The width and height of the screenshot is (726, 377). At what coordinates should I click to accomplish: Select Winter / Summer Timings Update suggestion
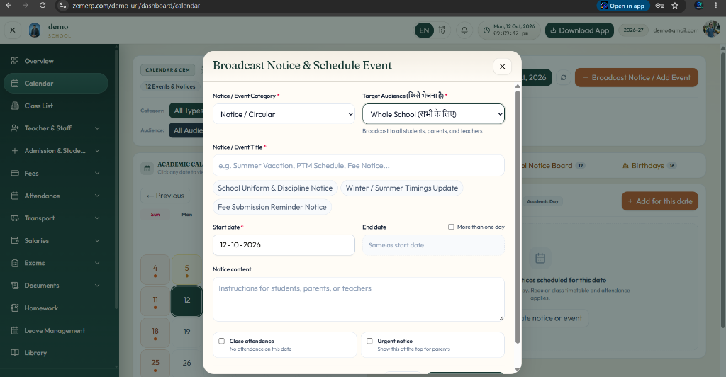coord(401,188)
